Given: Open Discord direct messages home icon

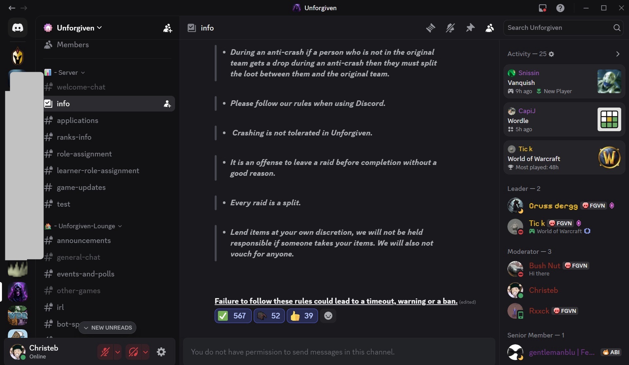Looking at the screenshot, I should click(x=18, y=28).
